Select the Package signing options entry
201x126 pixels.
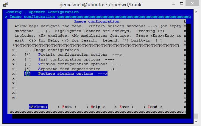tap(66, 74)
